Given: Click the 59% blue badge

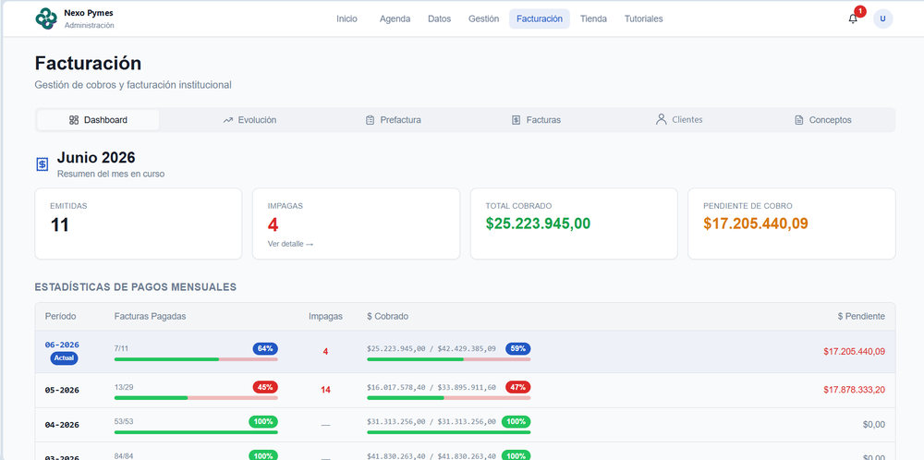Looking at the screenshot, I should [x=518, y=348].
